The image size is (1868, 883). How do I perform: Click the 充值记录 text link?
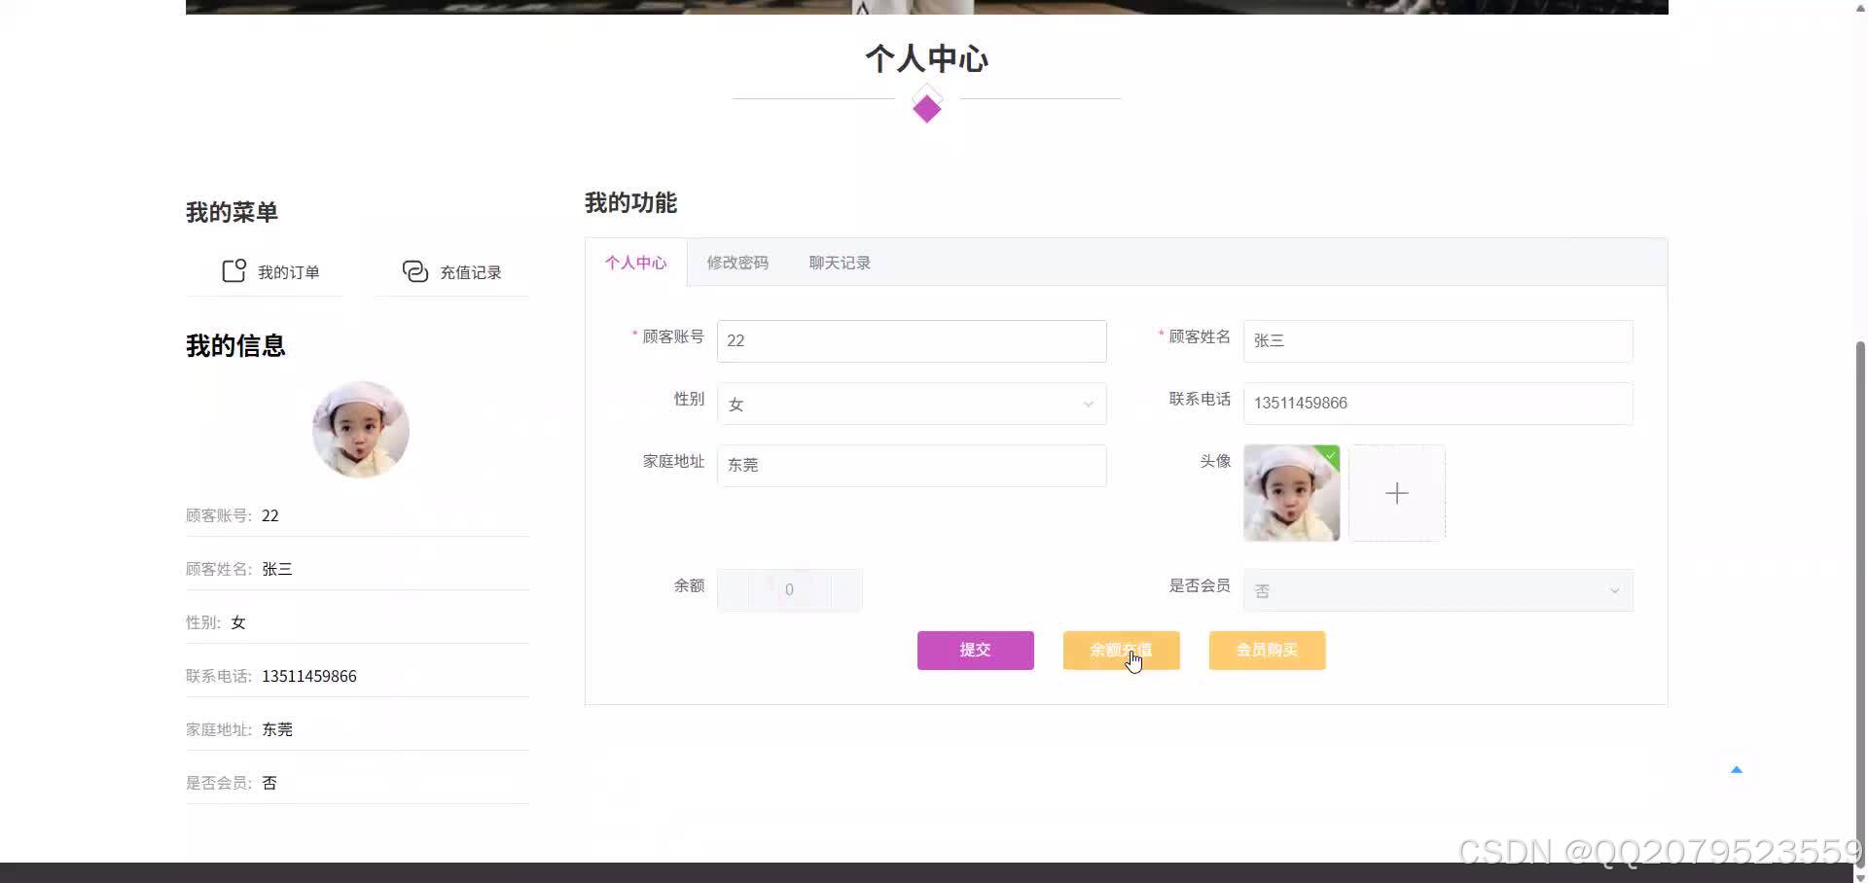(x=471, y=272)
